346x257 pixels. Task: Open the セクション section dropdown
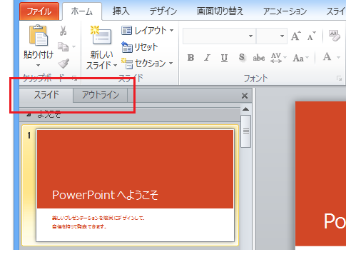(x=148, y=64)
